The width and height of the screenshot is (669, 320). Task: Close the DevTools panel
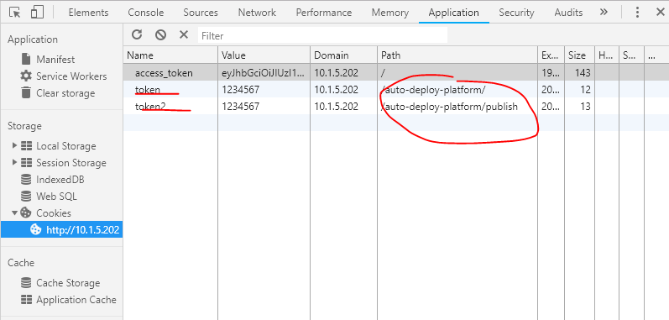(660, 13)
